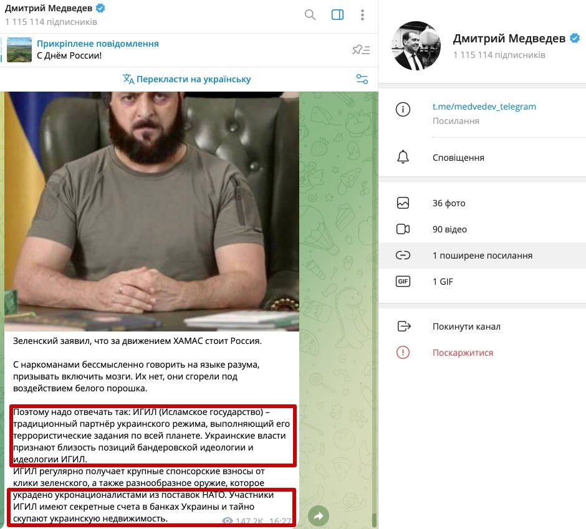Select 1 поширене посилання shared links
Image resolution: width=586 pixels, height=529 pixels.
pyautogui.click(x=482, y=255)
